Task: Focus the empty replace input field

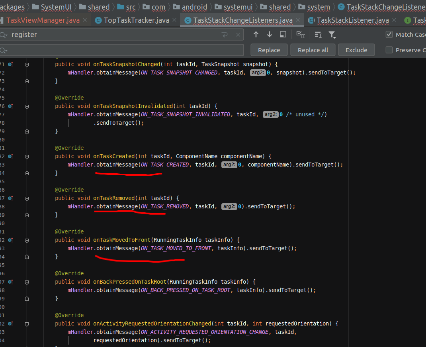Action: click(122, 50)
